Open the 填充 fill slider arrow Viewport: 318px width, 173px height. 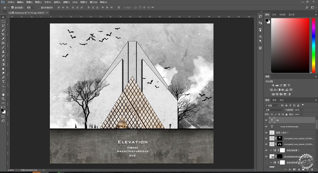pyautogui.click(x=302, y=114)
